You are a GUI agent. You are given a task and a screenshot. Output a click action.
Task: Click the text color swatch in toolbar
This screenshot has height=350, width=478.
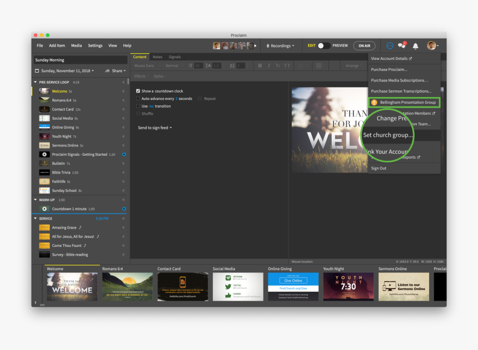click(319, 65)
